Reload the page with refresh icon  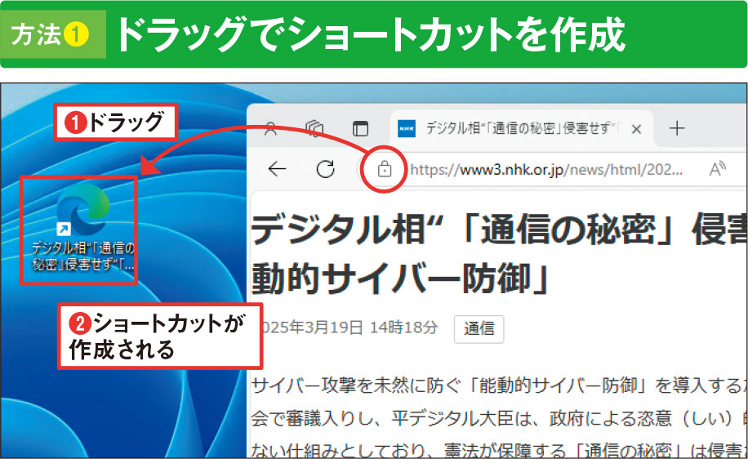pos(325,169)
